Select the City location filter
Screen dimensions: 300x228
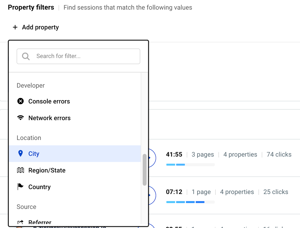tap(75, 153)
